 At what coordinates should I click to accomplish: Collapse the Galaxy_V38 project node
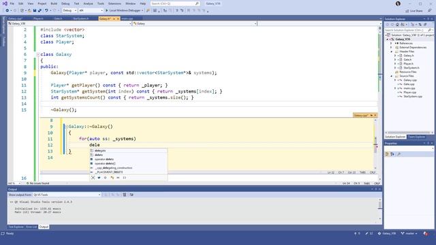pyautogui.click(x=388, y=39)
